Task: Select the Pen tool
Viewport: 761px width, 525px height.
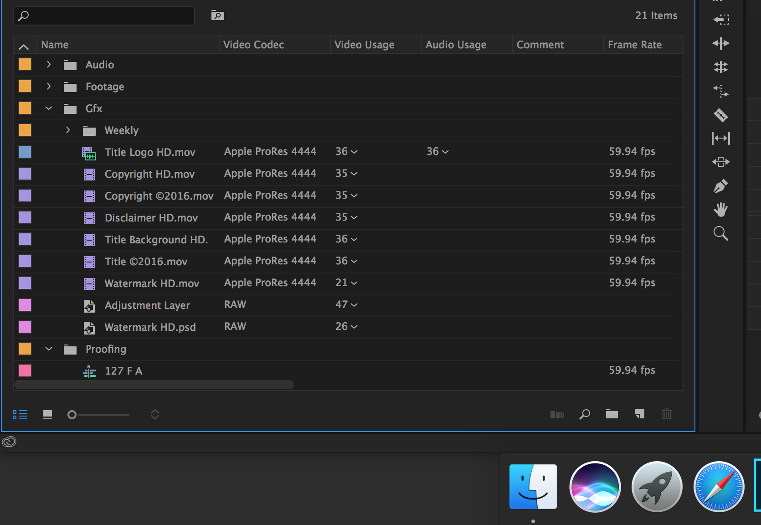Action: coord(721,186)
